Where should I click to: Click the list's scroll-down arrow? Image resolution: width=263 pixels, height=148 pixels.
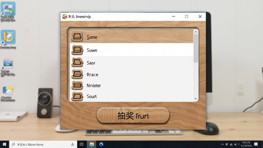[x=196, y=99]
